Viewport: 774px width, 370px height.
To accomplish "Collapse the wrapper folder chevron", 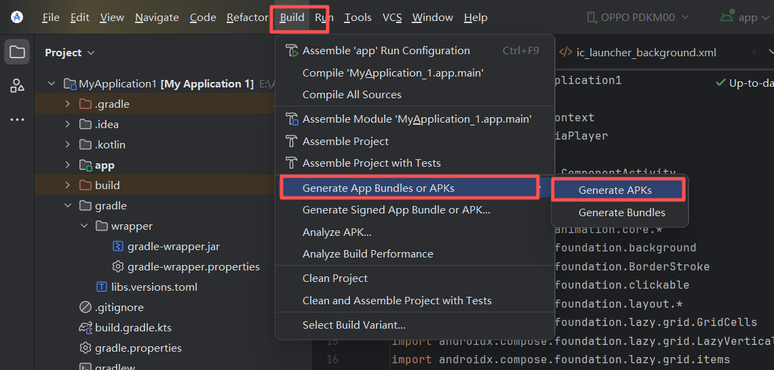I will click(x=83, y=226).
